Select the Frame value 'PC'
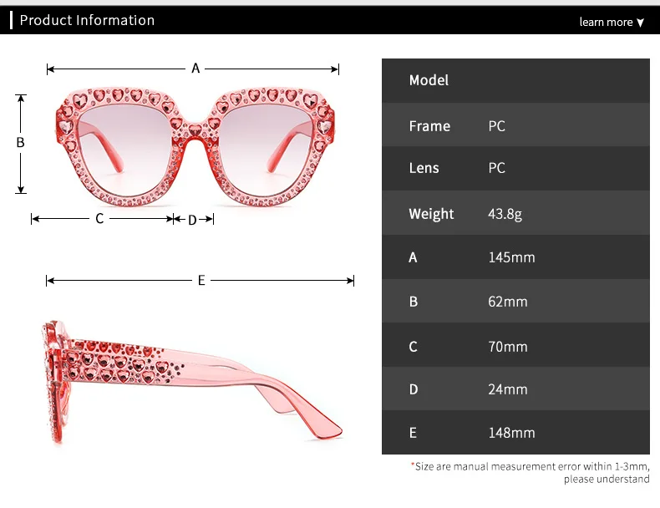The height and width of the screenshot is (508, 660). (x=497, y=126)
